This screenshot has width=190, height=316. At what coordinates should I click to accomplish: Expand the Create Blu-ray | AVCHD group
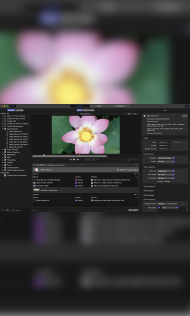pyautogui.click(x=3, y=118)
